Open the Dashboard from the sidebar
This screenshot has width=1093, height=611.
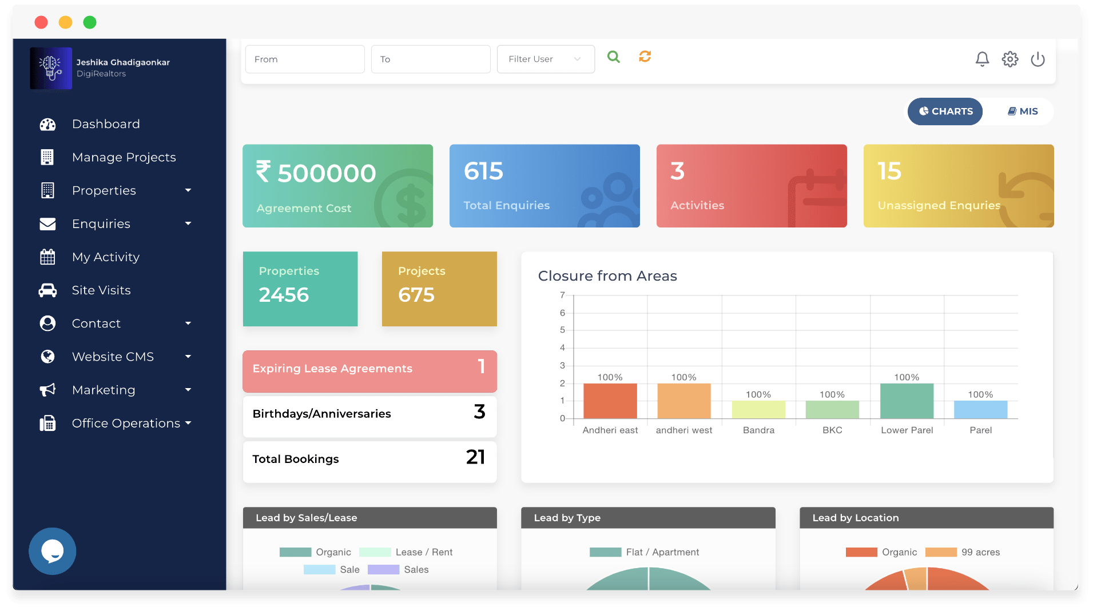tap(106, 123)
